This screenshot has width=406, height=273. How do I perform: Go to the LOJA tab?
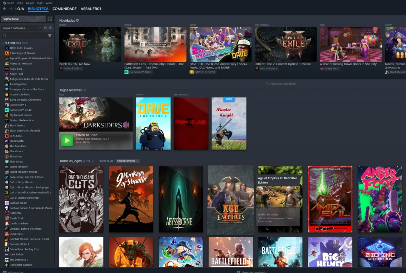[20, 9]
